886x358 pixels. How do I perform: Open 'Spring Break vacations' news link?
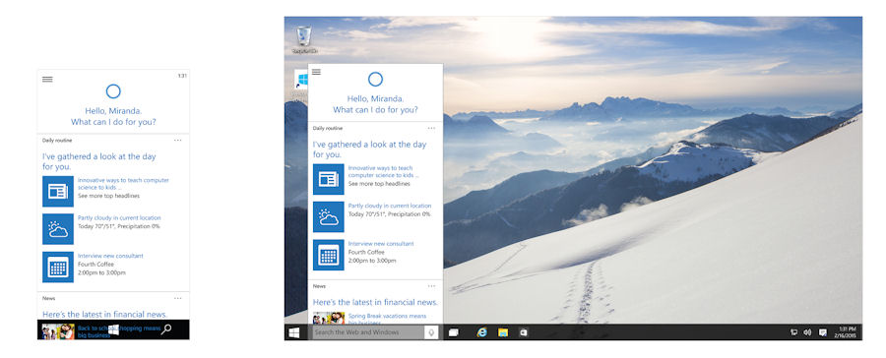pyautogui.click(x=387, y=318)
